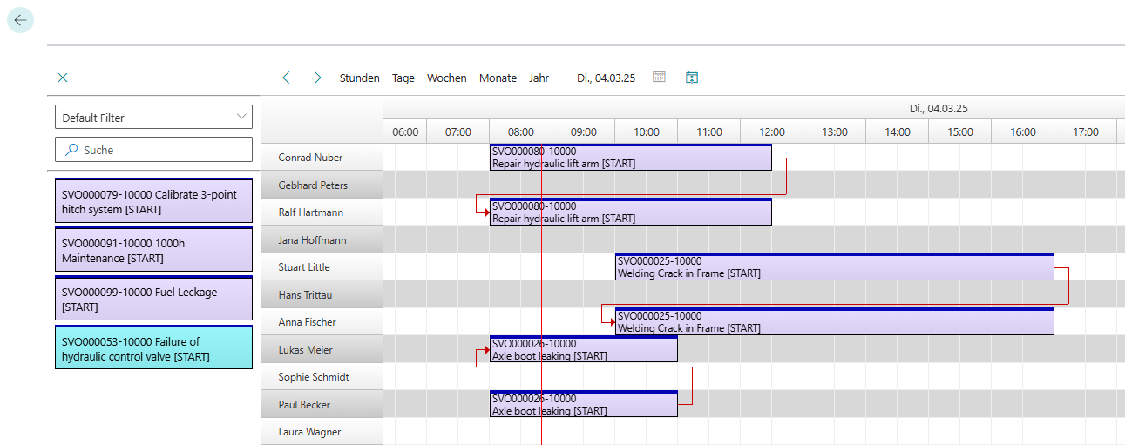Click resource row Ralf Hartmann
Viewport: 1125px width, 445px height.
point(322,212)
